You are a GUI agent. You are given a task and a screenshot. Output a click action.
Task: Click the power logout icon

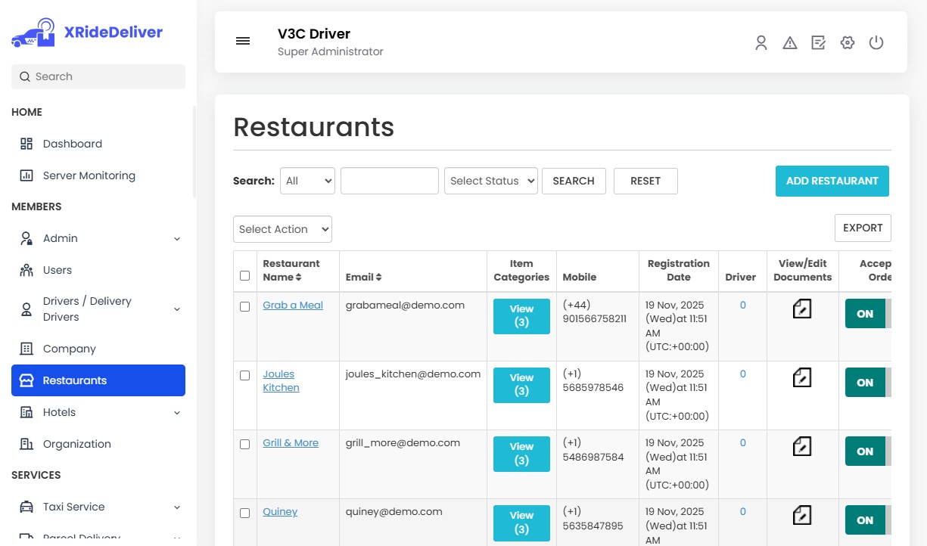pyautogui.click(x=876, y=43)
